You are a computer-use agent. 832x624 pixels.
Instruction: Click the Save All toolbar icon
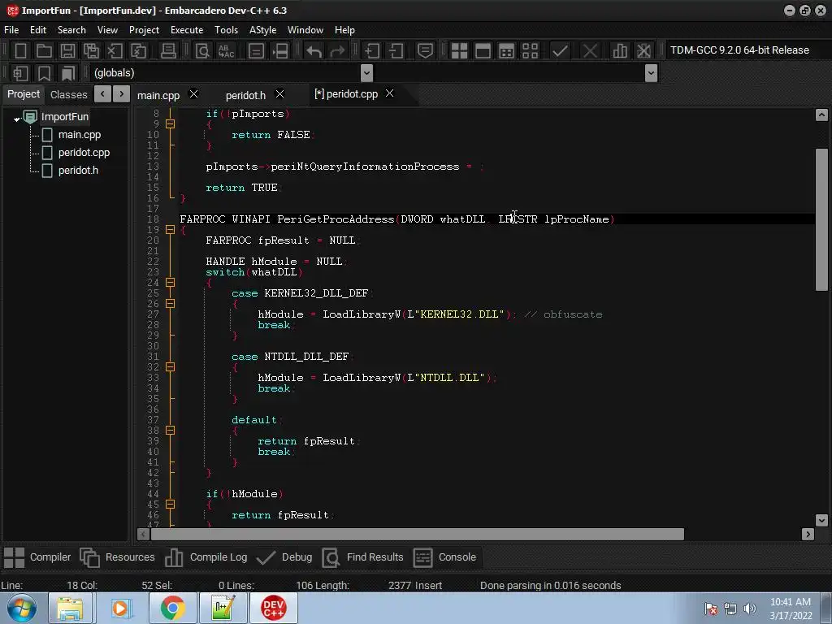click(91, 51)
